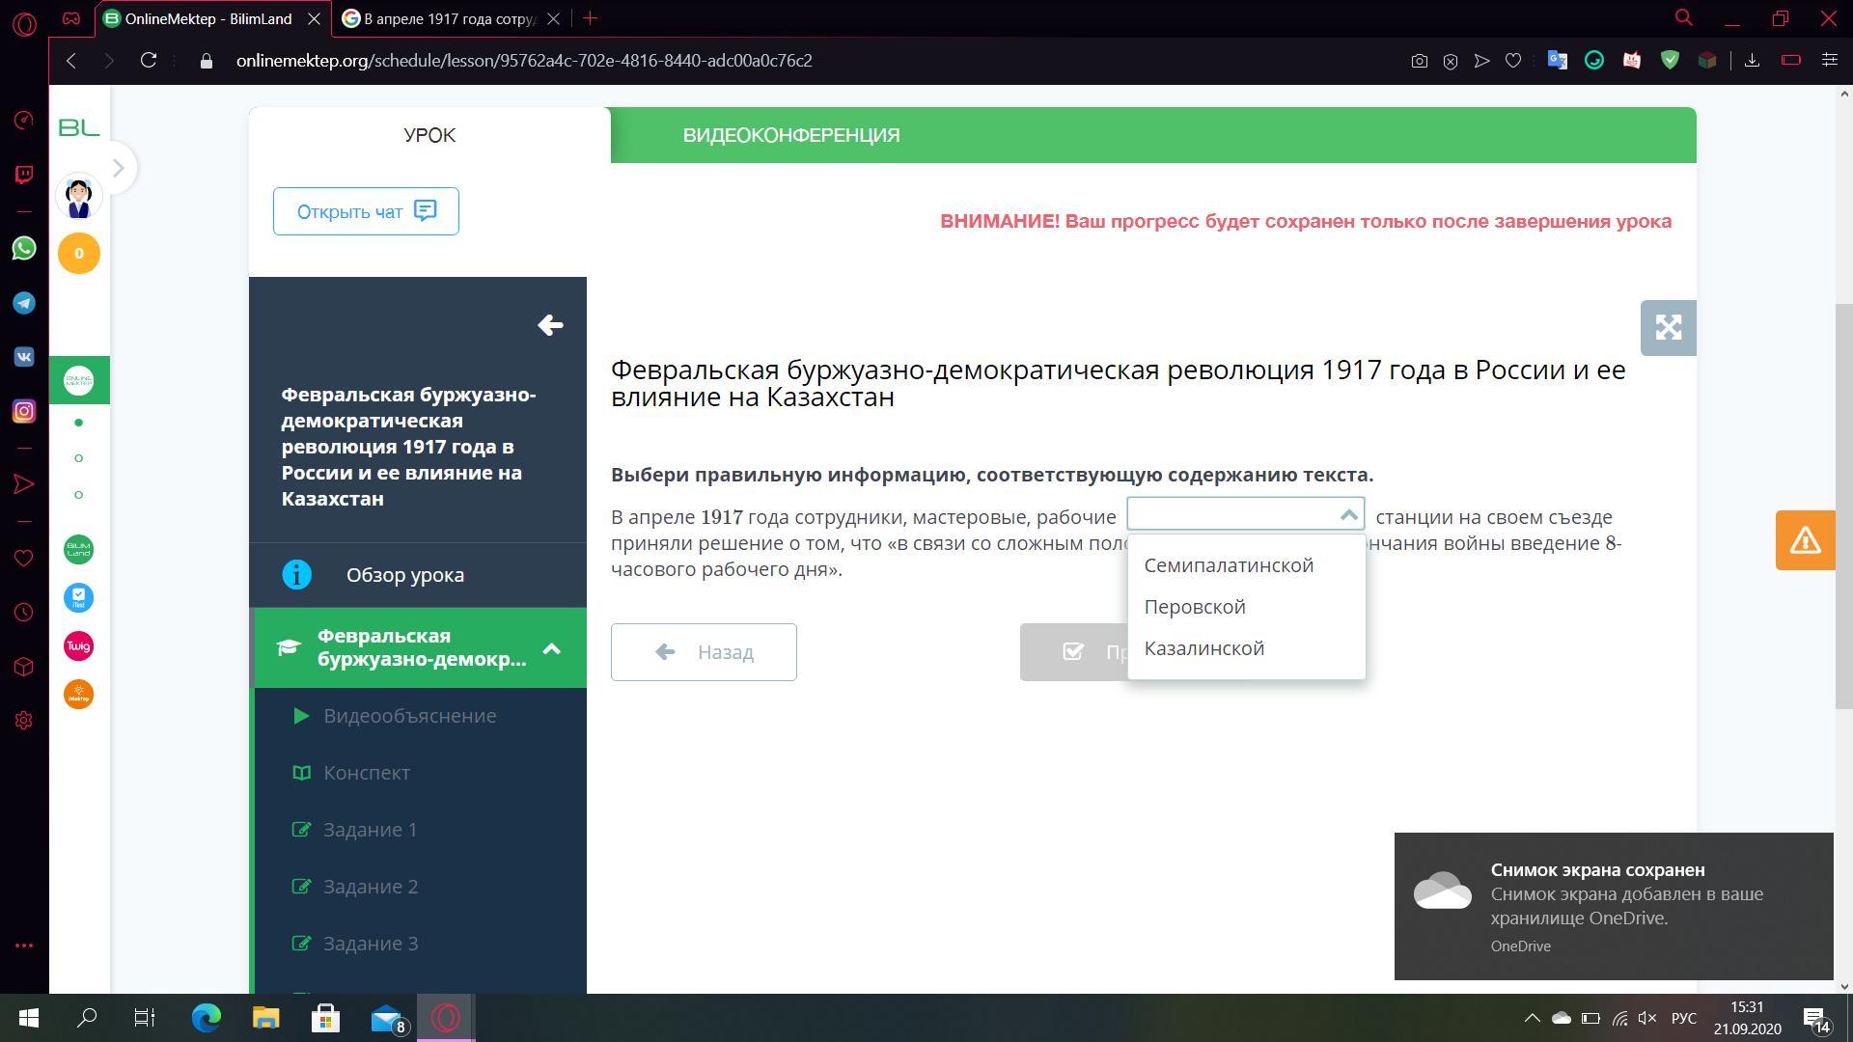Click the fullscreen expand arrows icon

1668,328
